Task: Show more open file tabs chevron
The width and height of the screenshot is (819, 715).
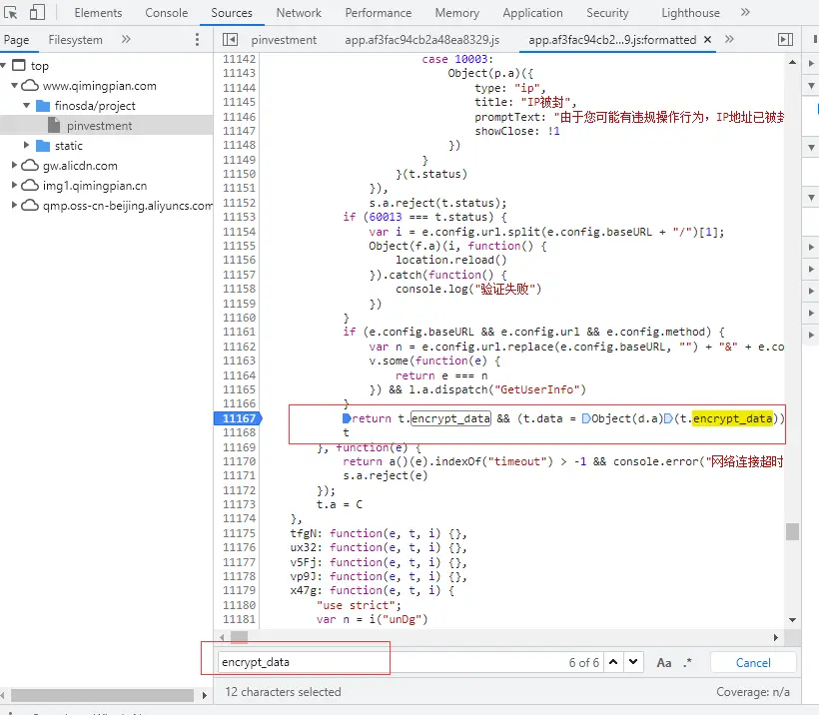Action: click(730, 39)
